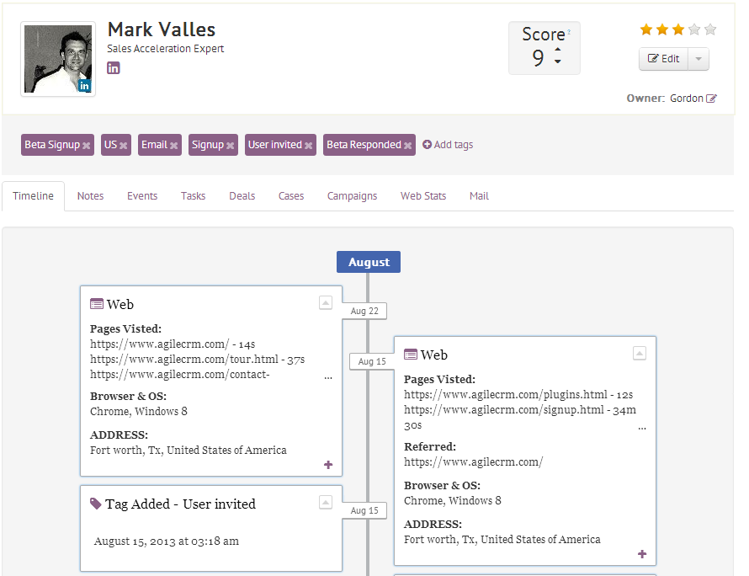Click the envelope icon on the left Web card
This screenshot has width=749, height=576.
(x=98, y=303)
